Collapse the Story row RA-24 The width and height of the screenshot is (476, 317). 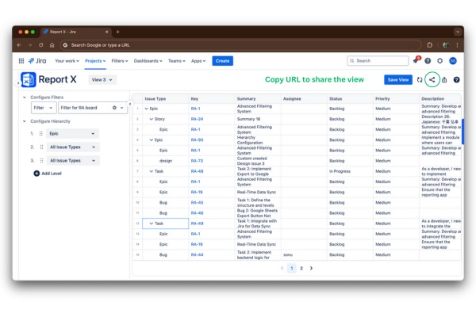[x=152, y=119]
